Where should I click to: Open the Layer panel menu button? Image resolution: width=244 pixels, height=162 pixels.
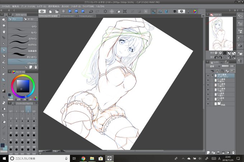click(207, 62)
